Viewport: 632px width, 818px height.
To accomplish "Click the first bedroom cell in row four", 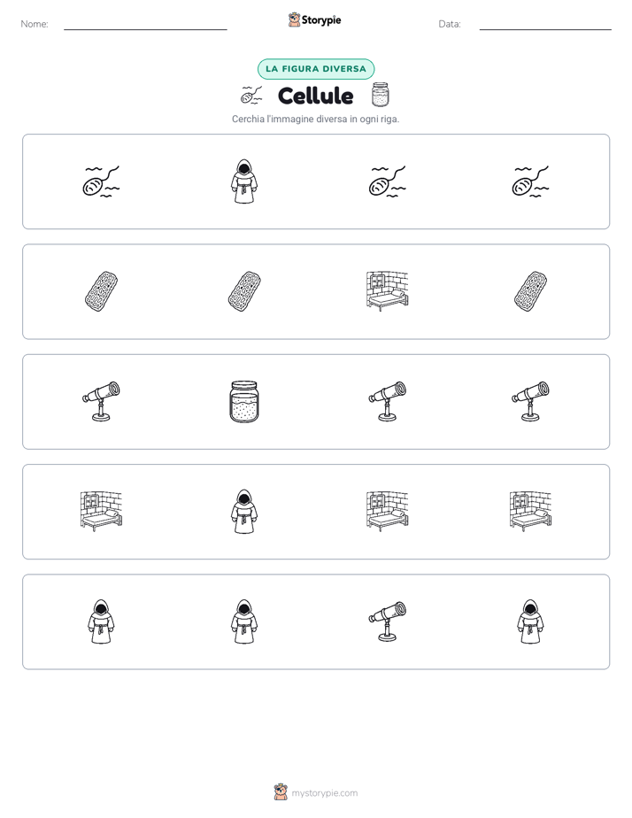I will [101, 512].
